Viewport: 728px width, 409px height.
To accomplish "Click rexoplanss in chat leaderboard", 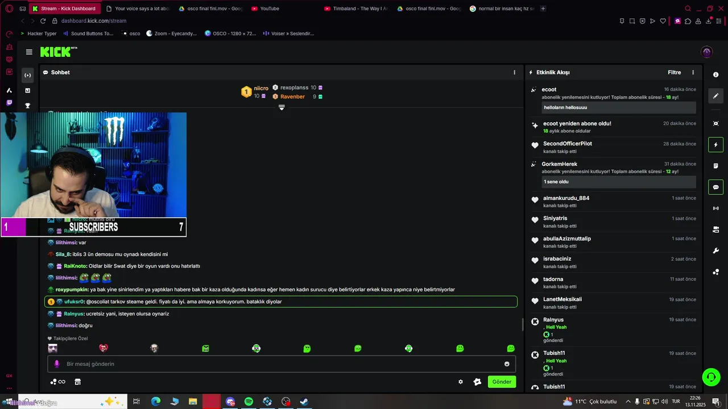I will pyautogui.click(x=294, y=87).
